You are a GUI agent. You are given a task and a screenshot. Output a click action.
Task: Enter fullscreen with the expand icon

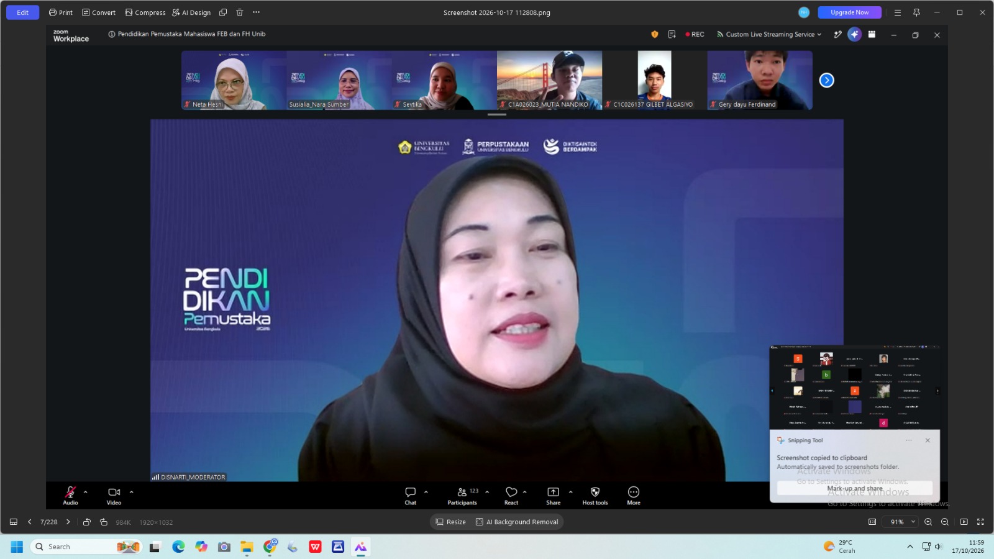(x=980, y=522)
